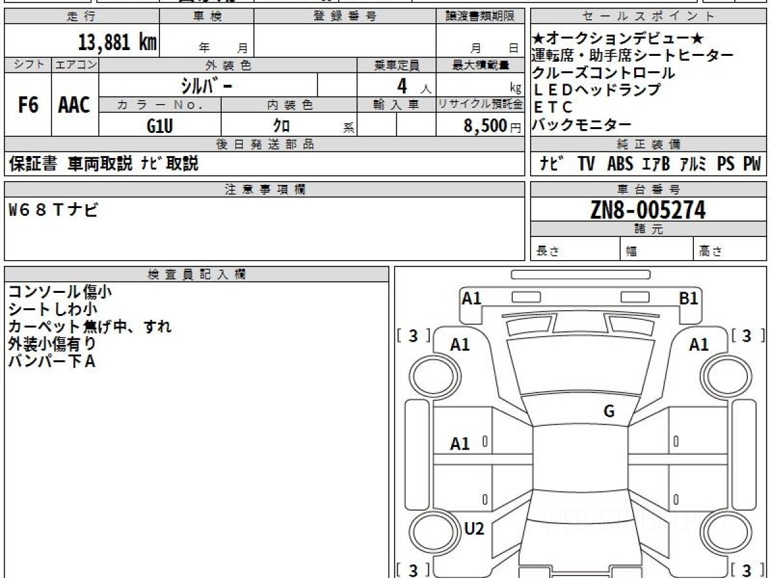
Task: Select PS in the equipment row
Action: (x=726, y=164)
